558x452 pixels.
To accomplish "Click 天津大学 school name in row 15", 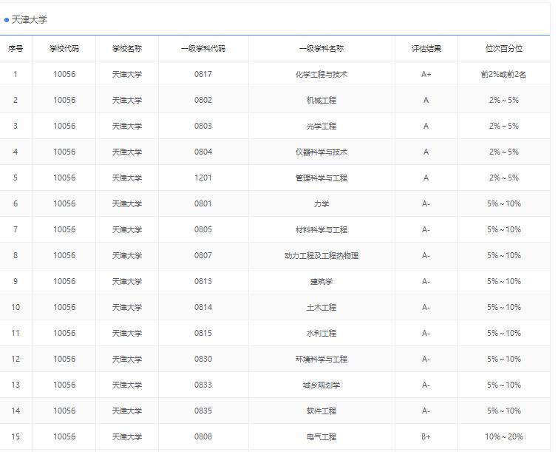I will [x=127, y=436].
